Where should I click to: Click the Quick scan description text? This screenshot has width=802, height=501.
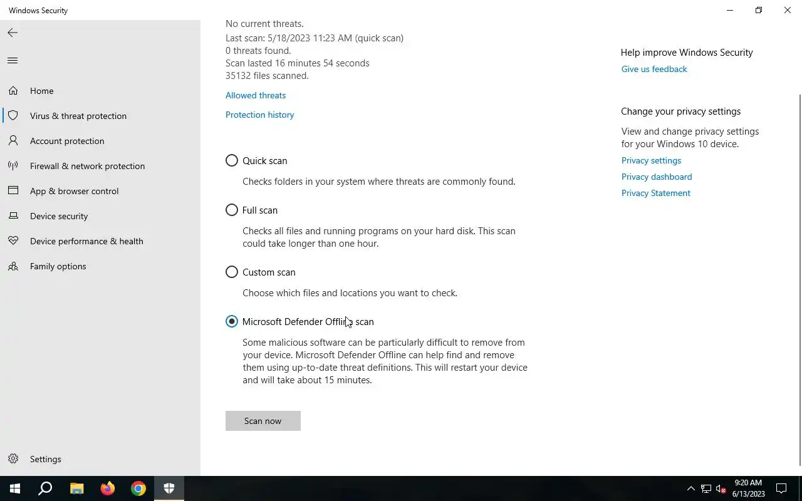[x=379, y=182]
